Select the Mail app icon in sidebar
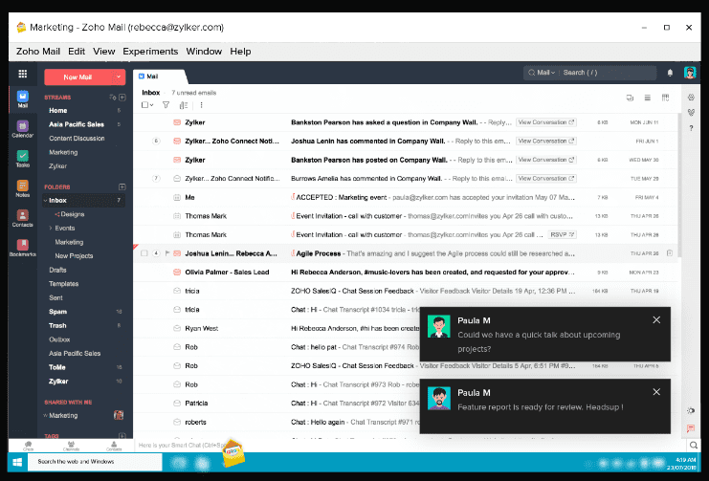709x481 pixels. (x=23, y=99)
